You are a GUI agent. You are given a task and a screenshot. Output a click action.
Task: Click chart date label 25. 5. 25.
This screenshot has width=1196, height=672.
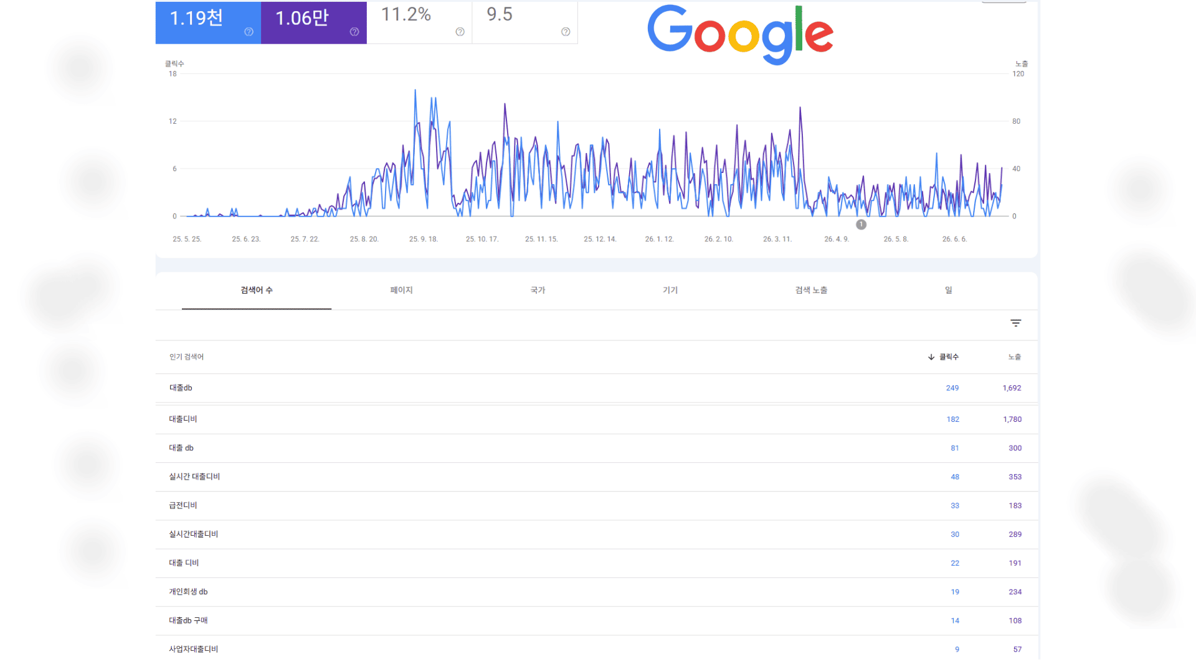[187, 240]
